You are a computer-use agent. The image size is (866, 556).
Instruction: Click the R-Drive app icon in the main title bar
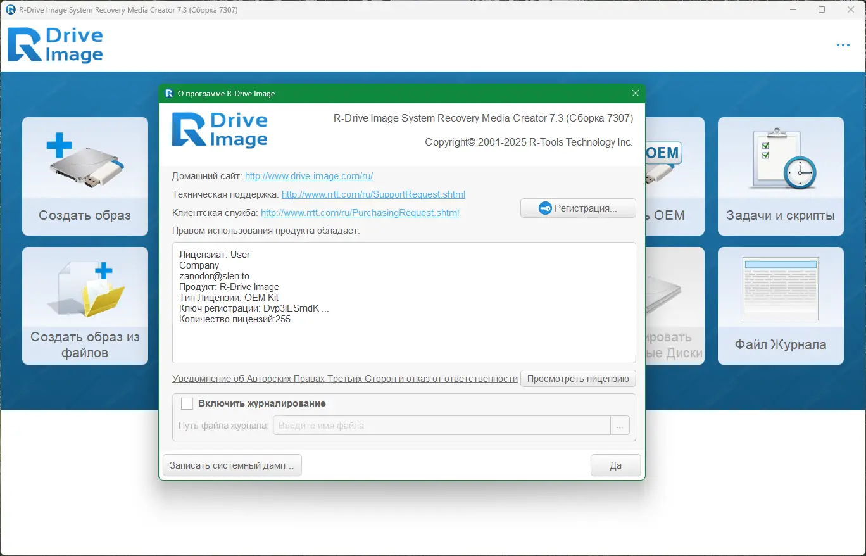coord(10,9)
